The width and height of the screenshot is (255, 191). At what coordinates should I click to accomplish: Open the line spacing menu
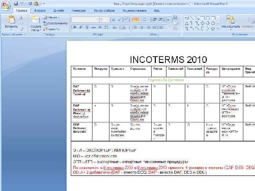[x=168, y=20]
